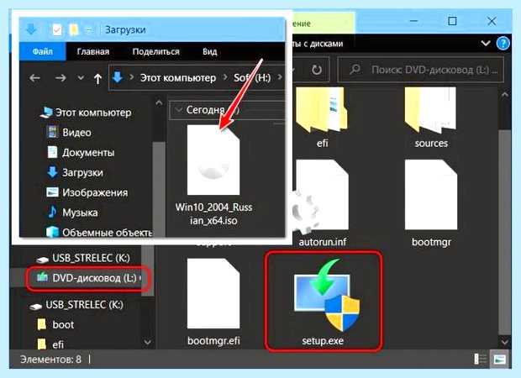This screenshot has width=521, height=378.
Task: Select the bootmgr.efi file
Action: click(x=213, y=302)
